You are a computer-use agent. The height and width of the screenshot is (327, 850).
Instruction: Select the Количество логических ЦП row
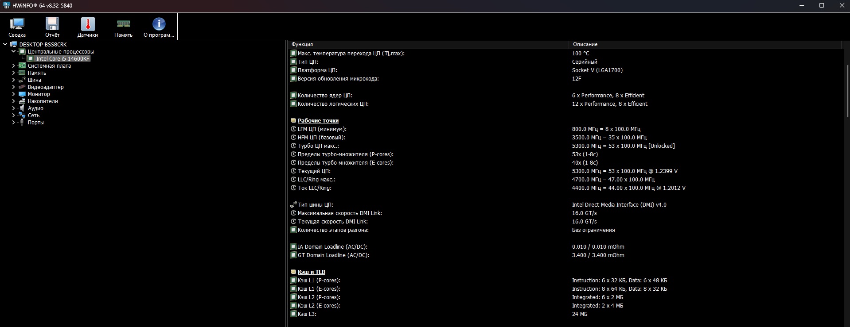coord(566,104)
